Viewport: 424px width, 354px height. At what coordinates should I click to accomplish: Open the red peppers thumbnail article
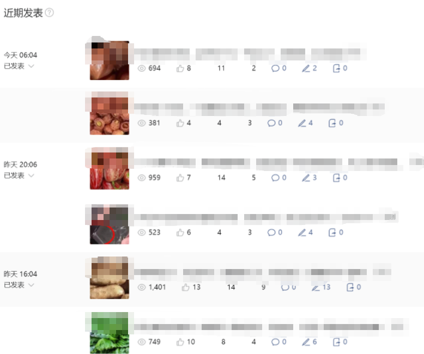point(110,168)
